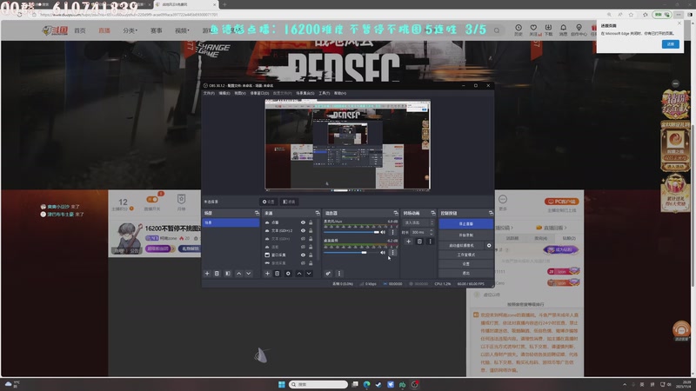Open OBS 文件 File menu
The height and width of the screenshot is (391, 696).
(209, 93)
